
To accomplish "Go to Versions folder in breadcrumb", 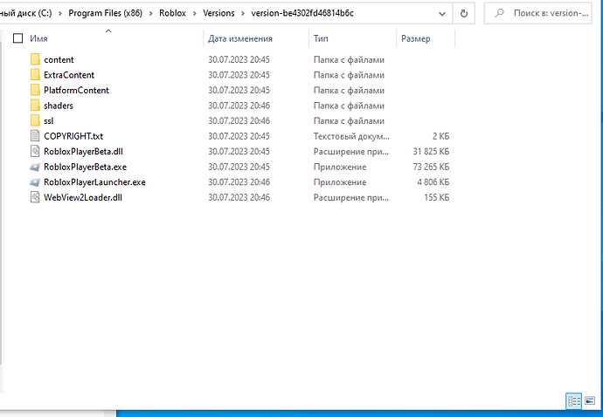I will pos(218,13).
